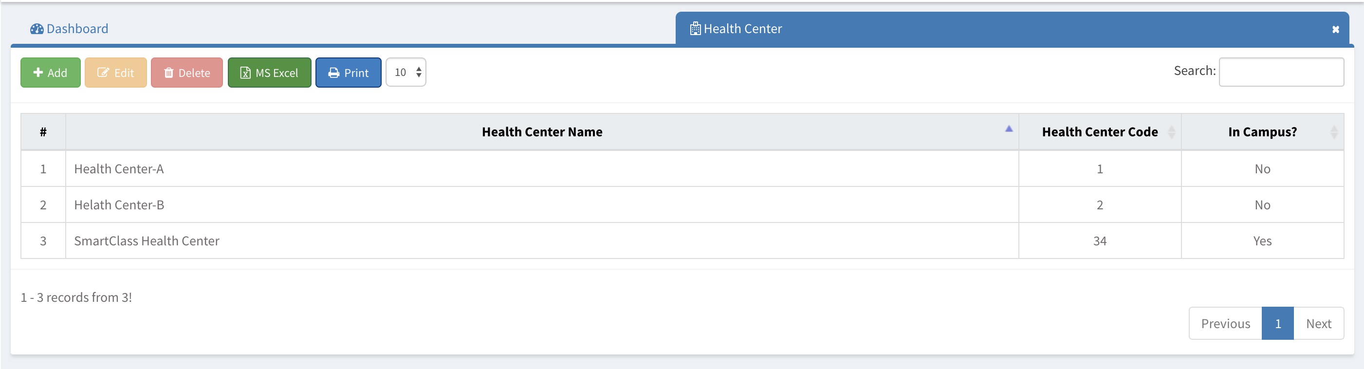
Task: Click the spreadsheet icon on MS Excel button
Action: point(245,73)
